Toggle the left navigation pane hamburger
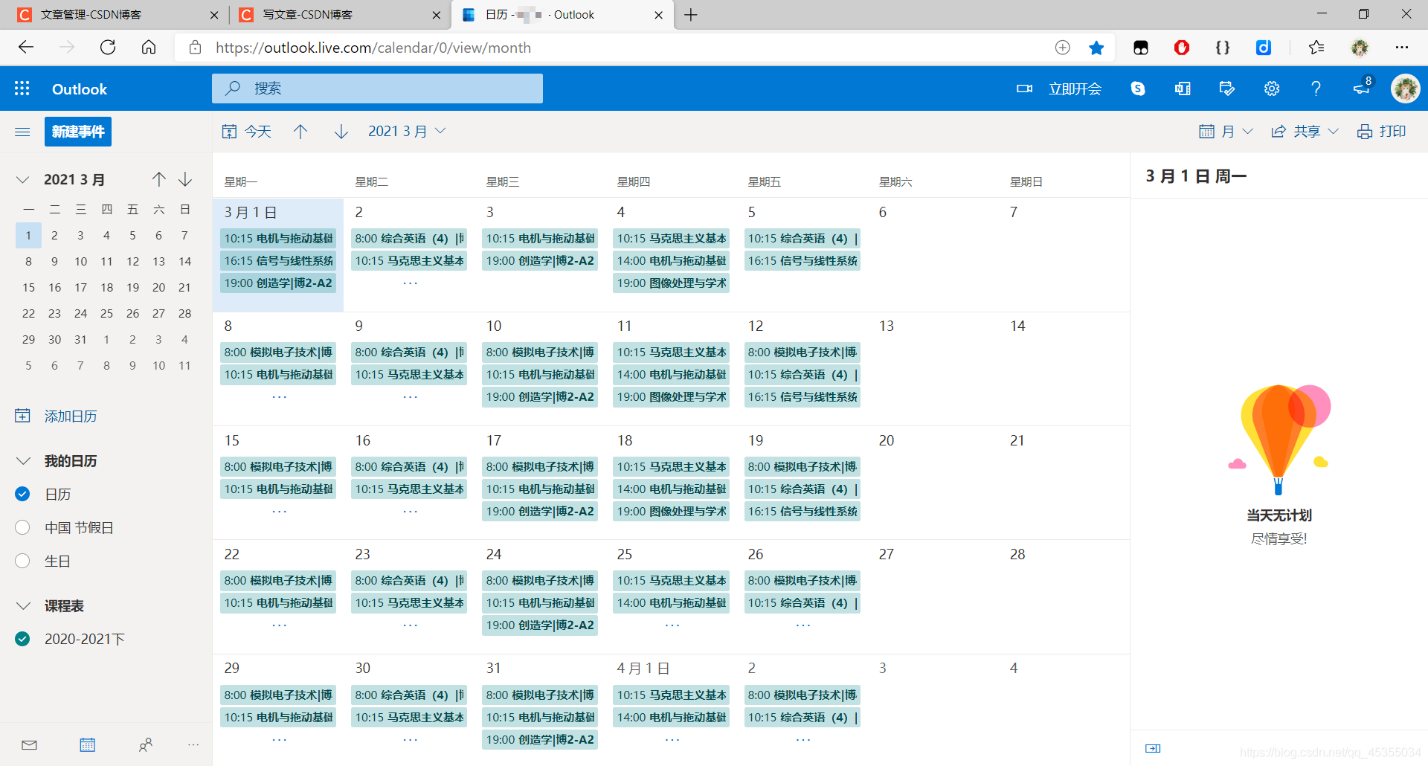This screenshot has height=766, width=1428. click(x=22, y=132)
